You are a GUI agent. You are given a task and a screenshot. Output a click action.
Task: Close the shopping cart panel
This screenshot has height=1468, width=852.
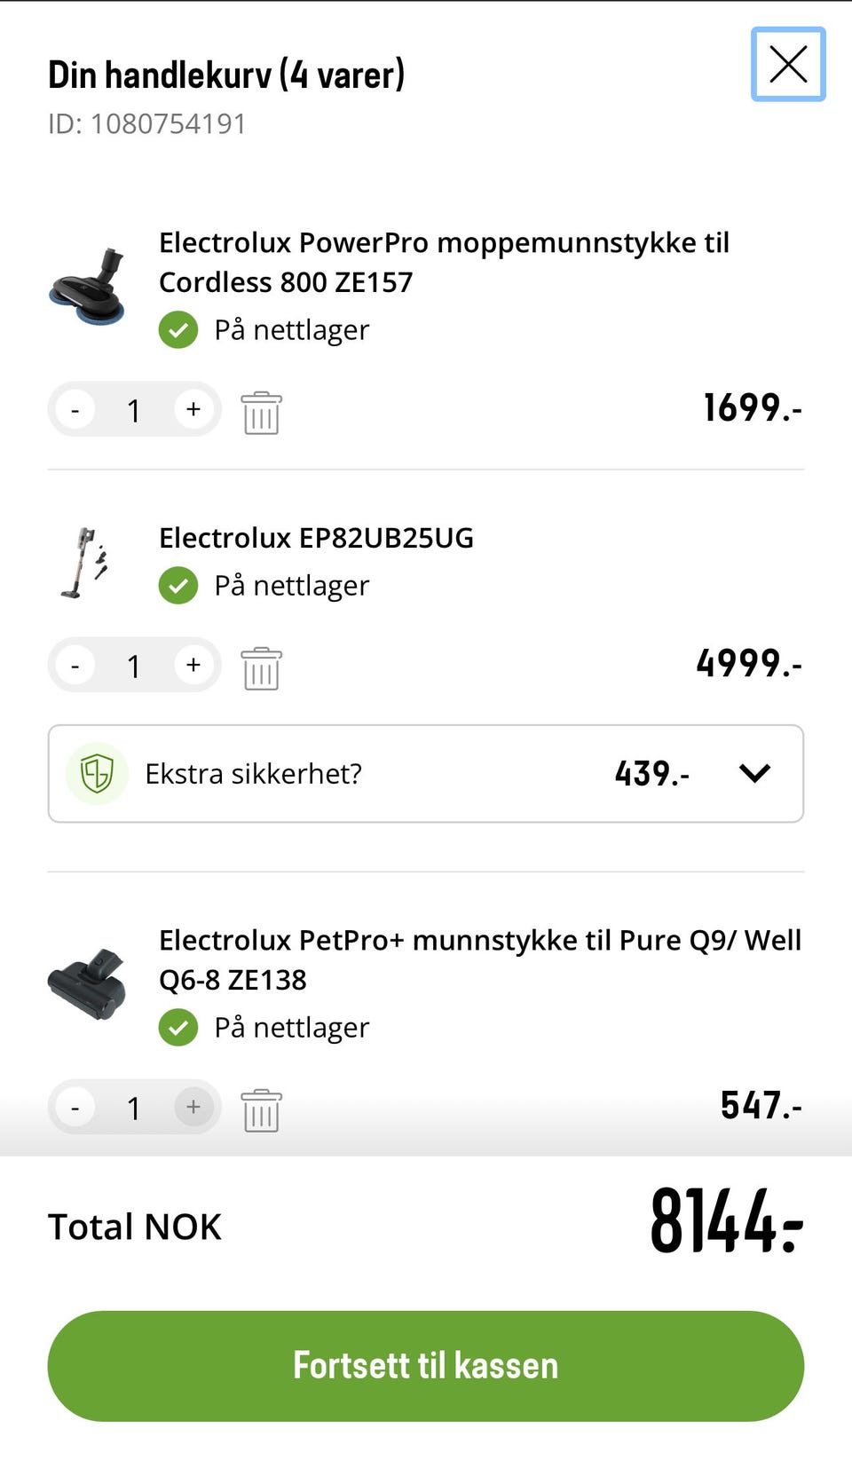click(788, 64)
